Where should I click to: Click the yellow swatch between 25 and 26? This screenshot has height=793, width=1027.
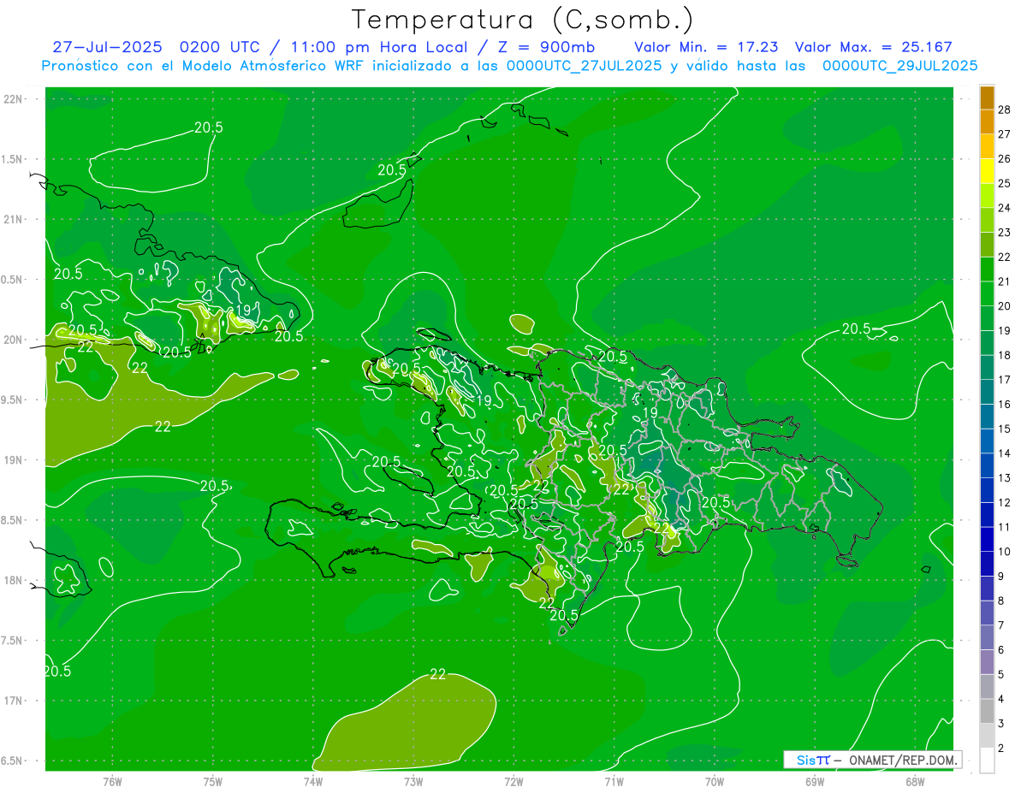pyautogui.click(x=987, y=171)
